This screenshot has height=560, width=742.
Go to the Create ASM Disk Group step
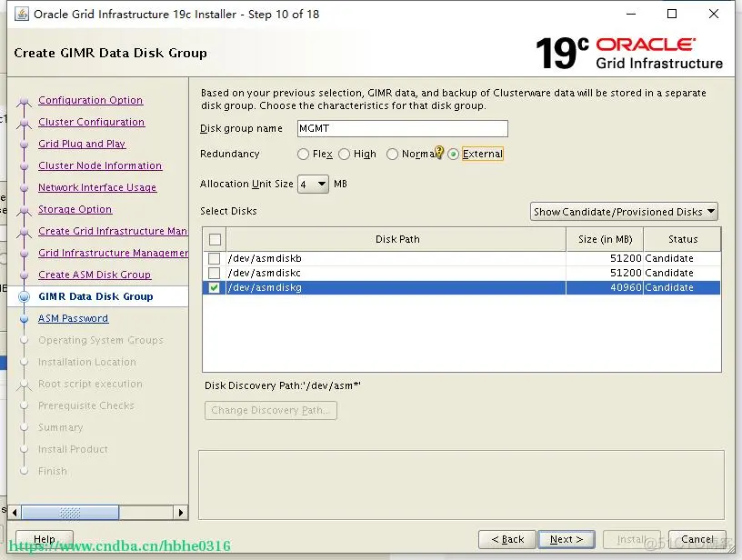95,275
